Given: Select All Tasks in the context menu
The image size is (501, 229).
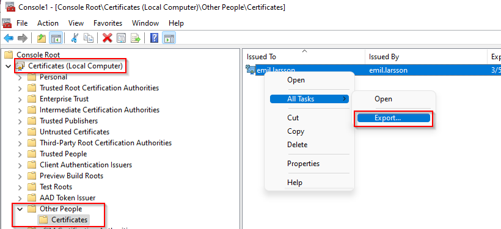Looking at the screenshot, I should 309,99.
